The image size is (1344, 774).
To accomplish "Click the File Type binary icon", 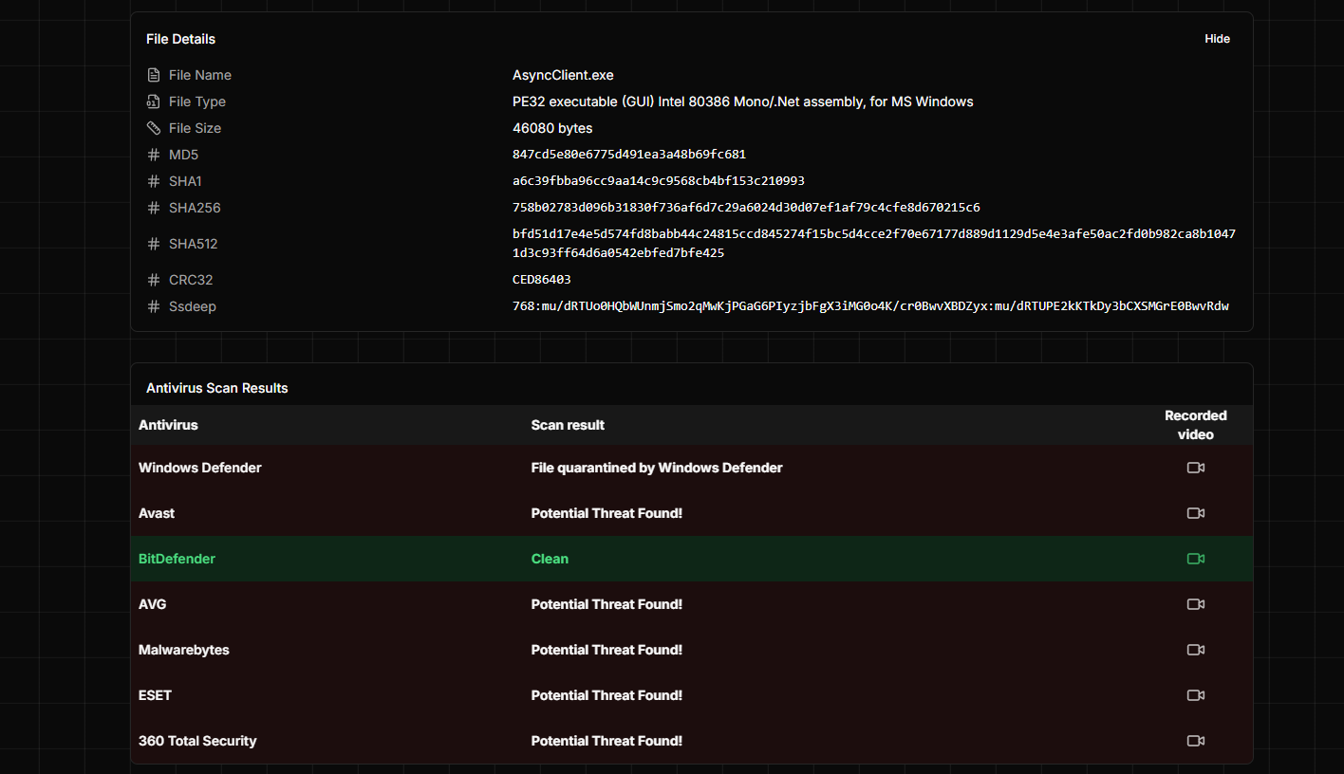I will [154, 101].
